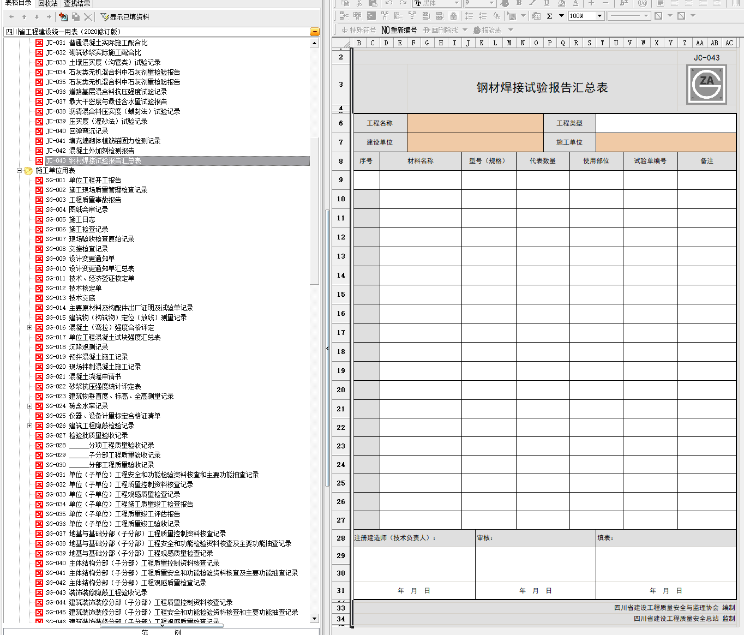Expand the SG-016 混凝土强度合格评定 node
Image resolution: width=744 pixels, height=635 pixels.
tap(29, 327)
